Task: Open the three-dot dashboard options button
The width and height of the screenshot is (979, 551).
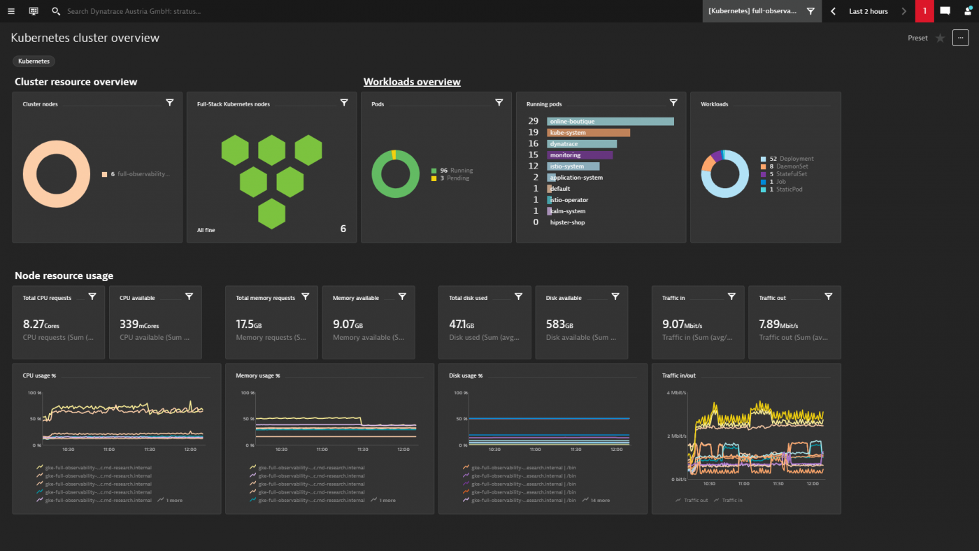Action: point(960,38)
